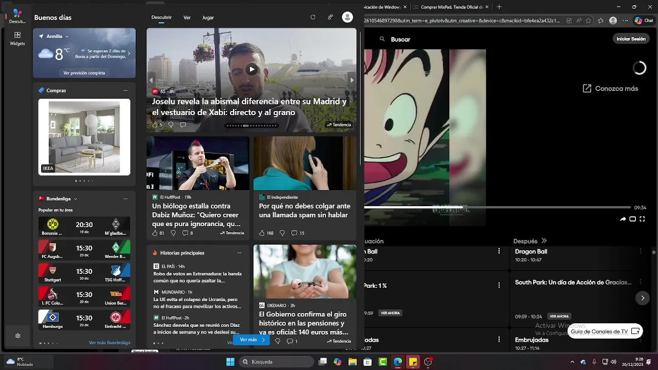This screenshot has height=370, width=658.
Task: Click Ver previsión completa button
Action: point(84,73)
